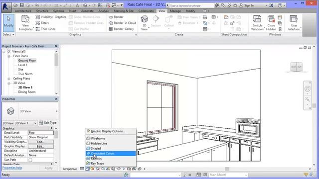
Task: Open the Main Model design options dropdown
Action: click(228, 175)
